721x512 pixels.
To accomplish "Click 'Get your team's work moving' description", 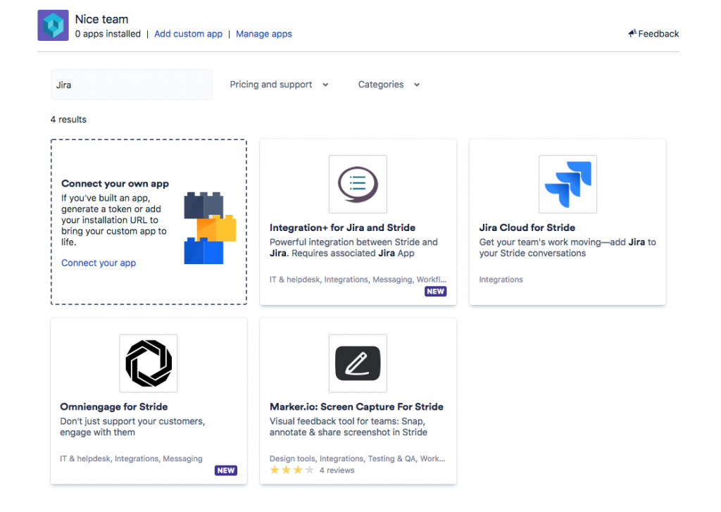I will [568, 247].
